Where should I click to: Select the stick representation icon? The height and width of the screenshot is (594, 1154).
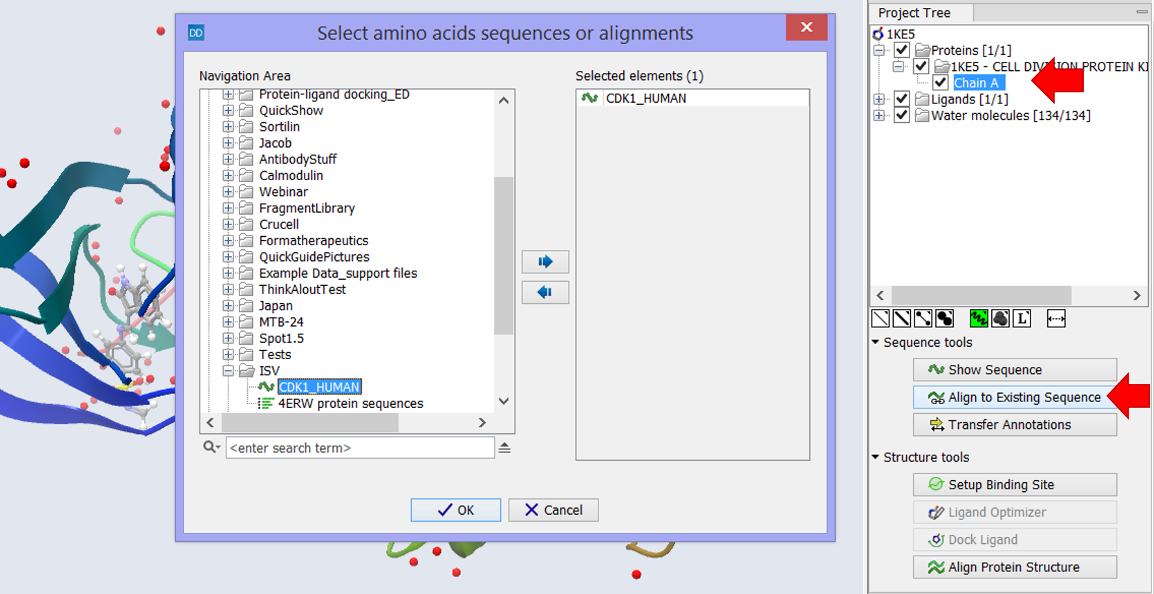[x=901, y=318]
